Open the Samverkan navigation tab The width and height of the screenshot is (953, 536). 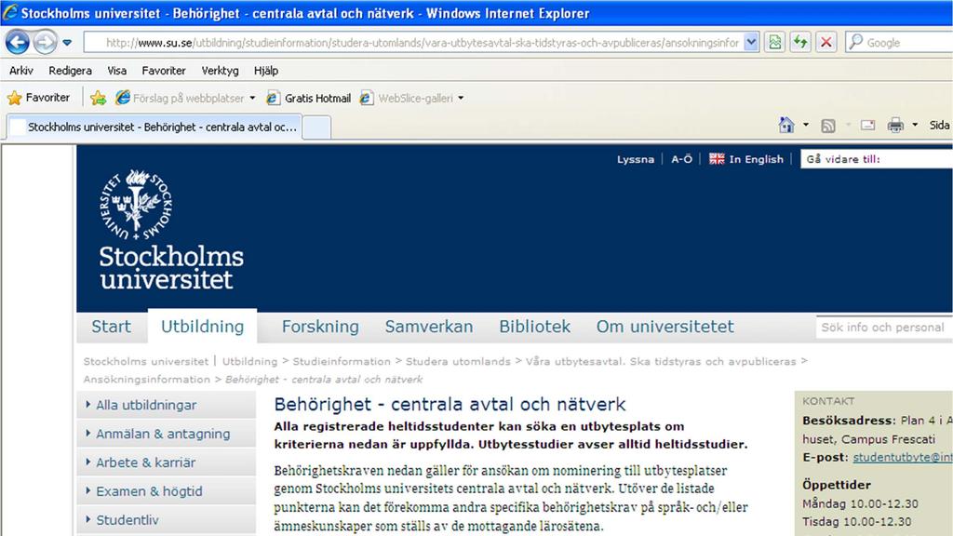click(429, 327)
